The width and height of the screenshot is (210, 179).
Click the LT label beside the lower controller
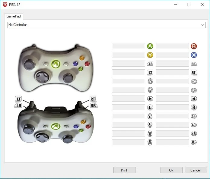pos(18,99)
